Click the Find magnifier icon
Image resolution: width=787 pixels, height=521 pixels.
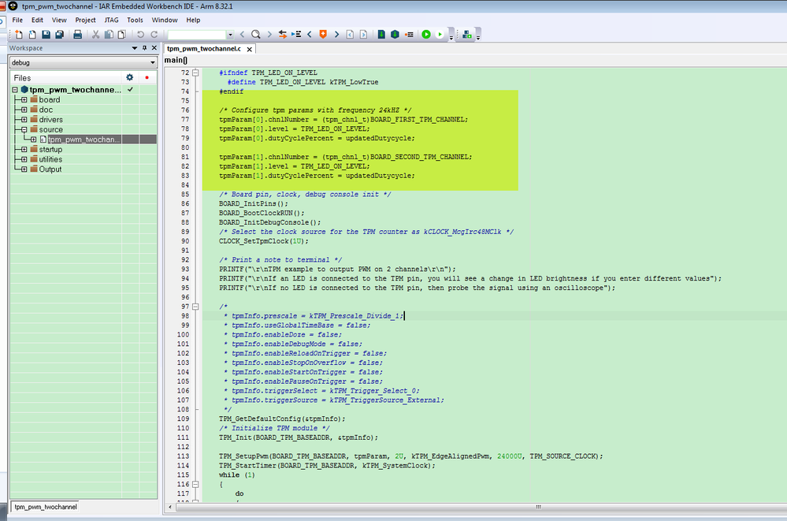tap(256, 35)
